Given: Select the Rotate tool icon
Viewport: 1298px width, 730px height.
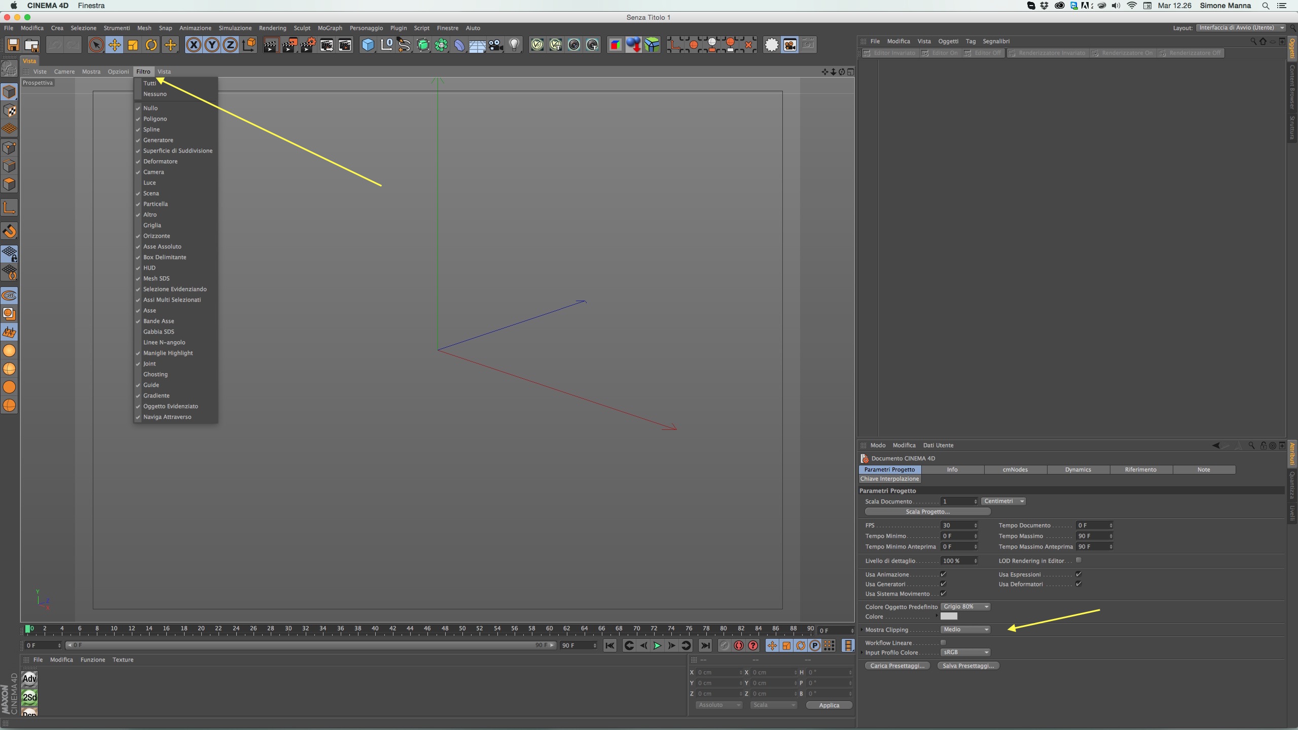Looking at the screenshot, I should 151,45.
